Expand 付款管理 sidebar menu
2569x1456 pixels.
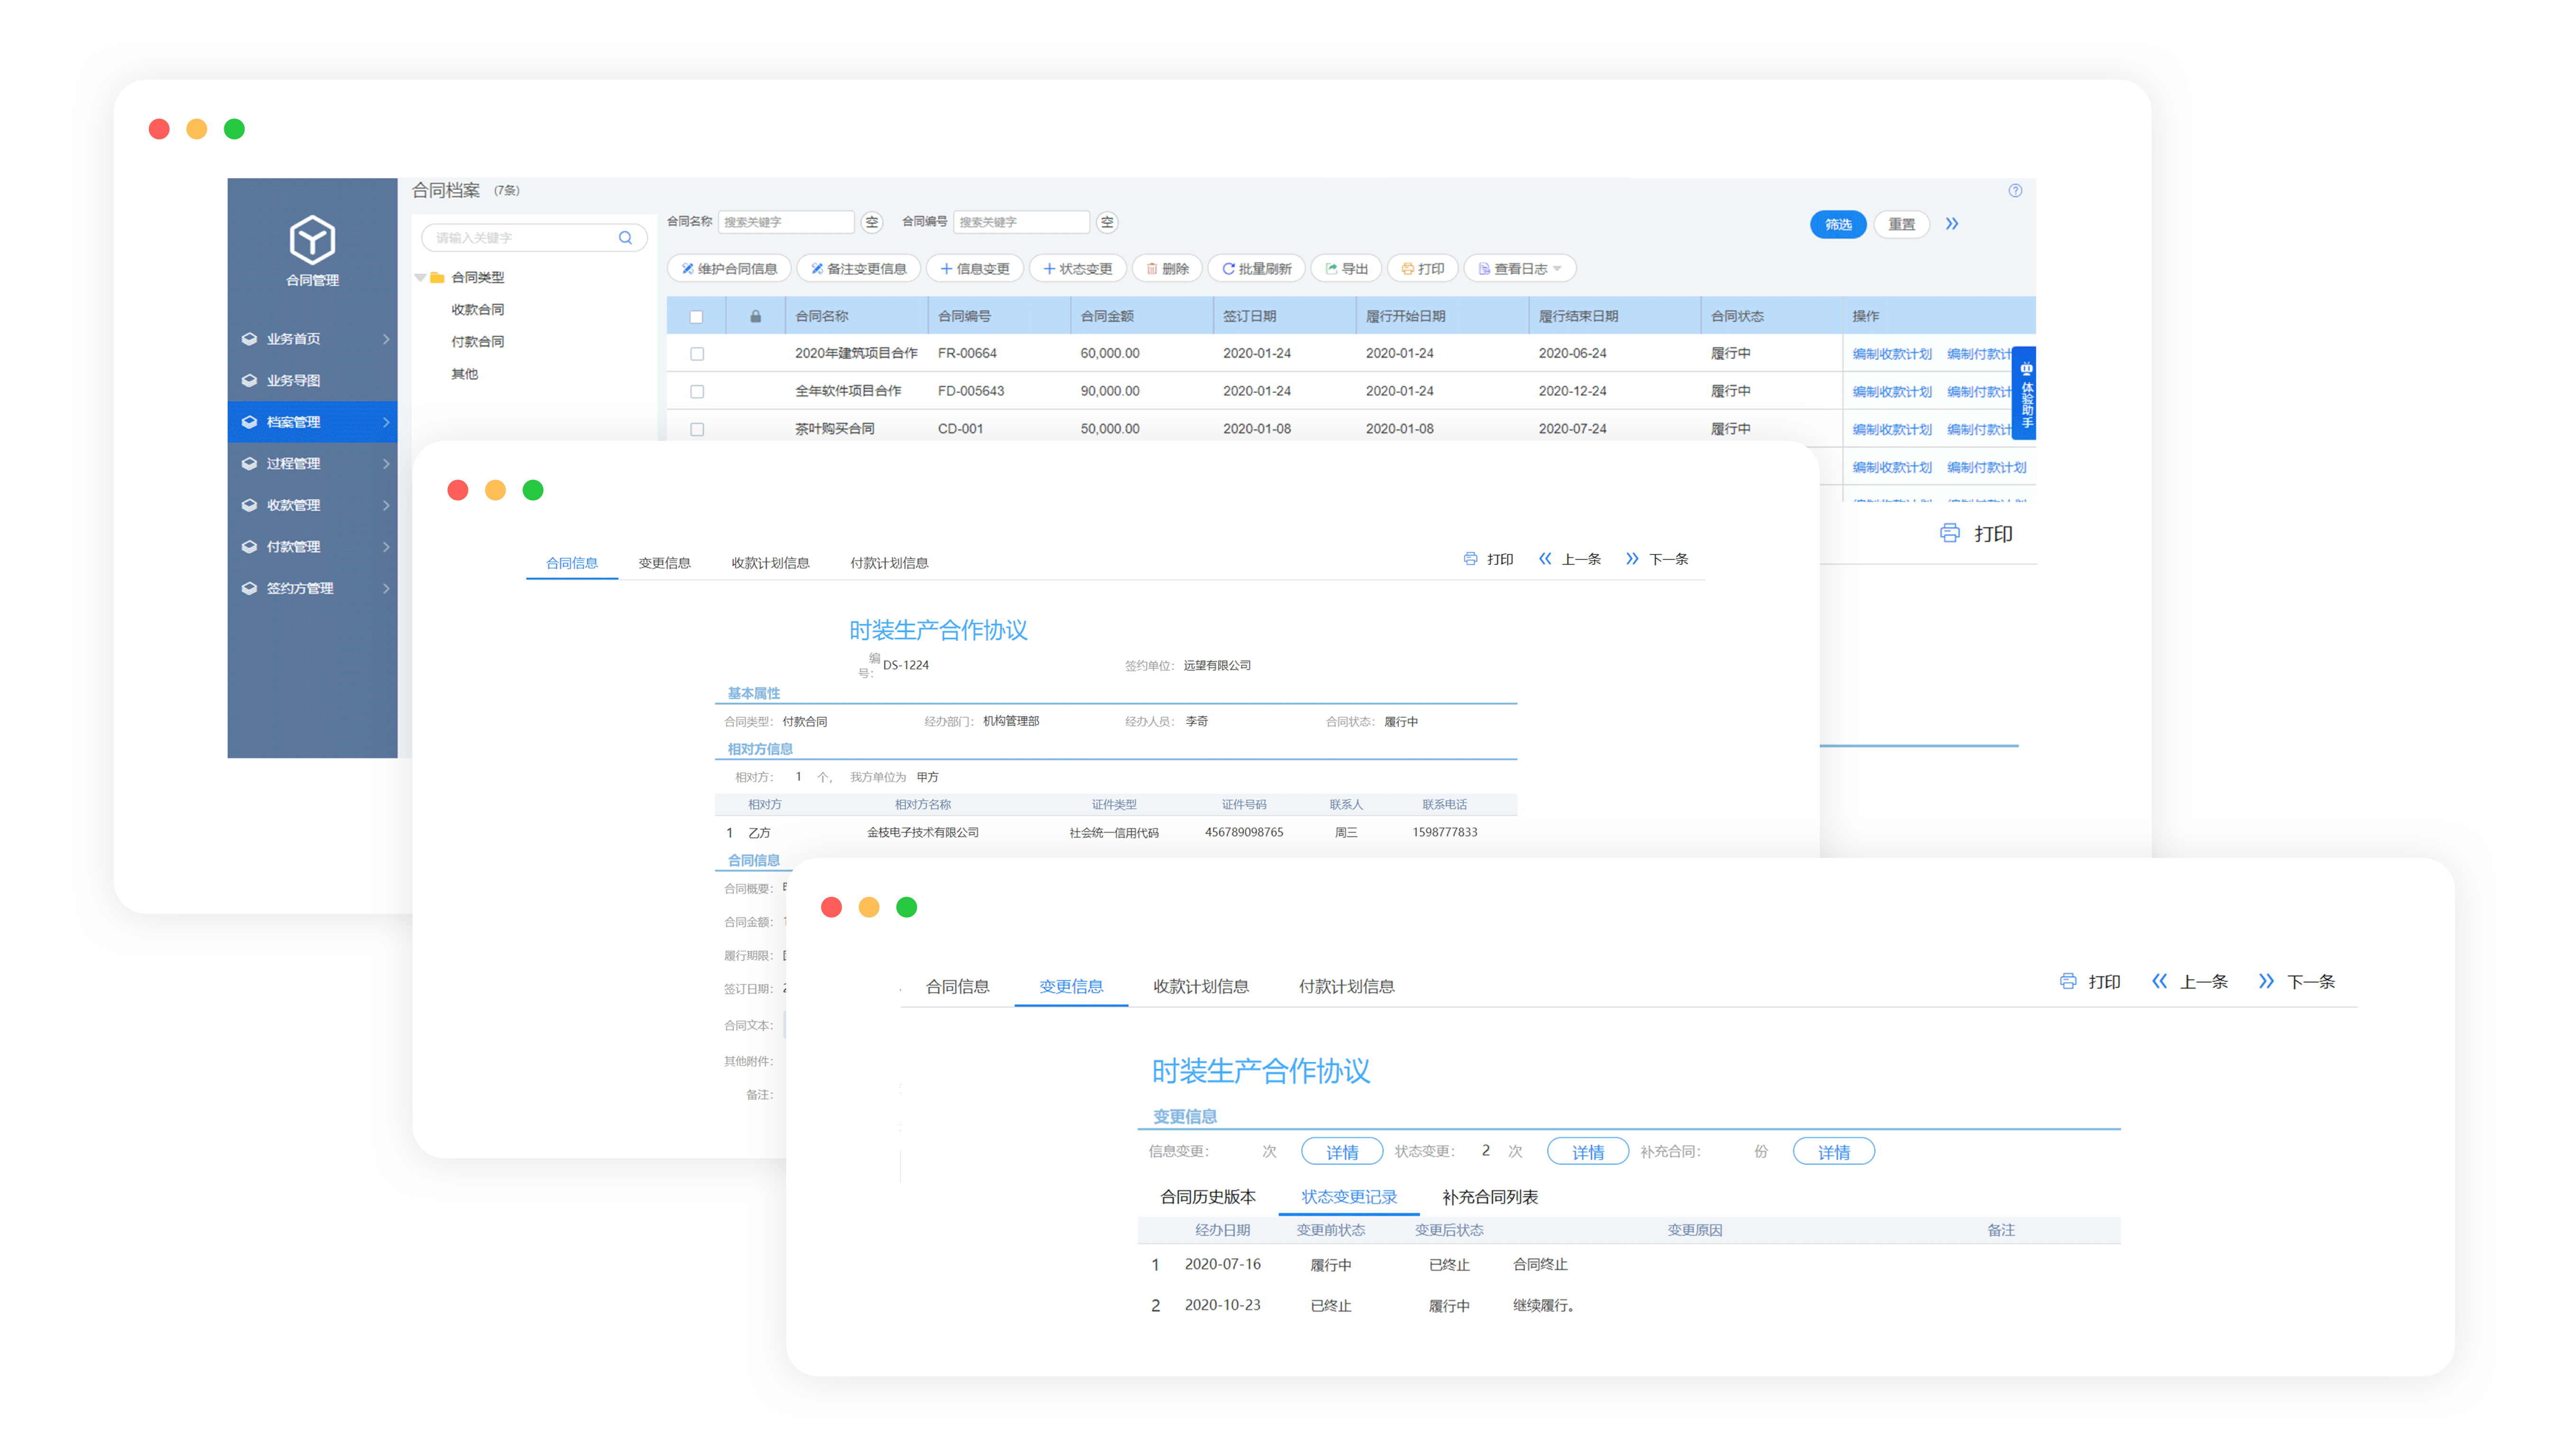[386, 547]
